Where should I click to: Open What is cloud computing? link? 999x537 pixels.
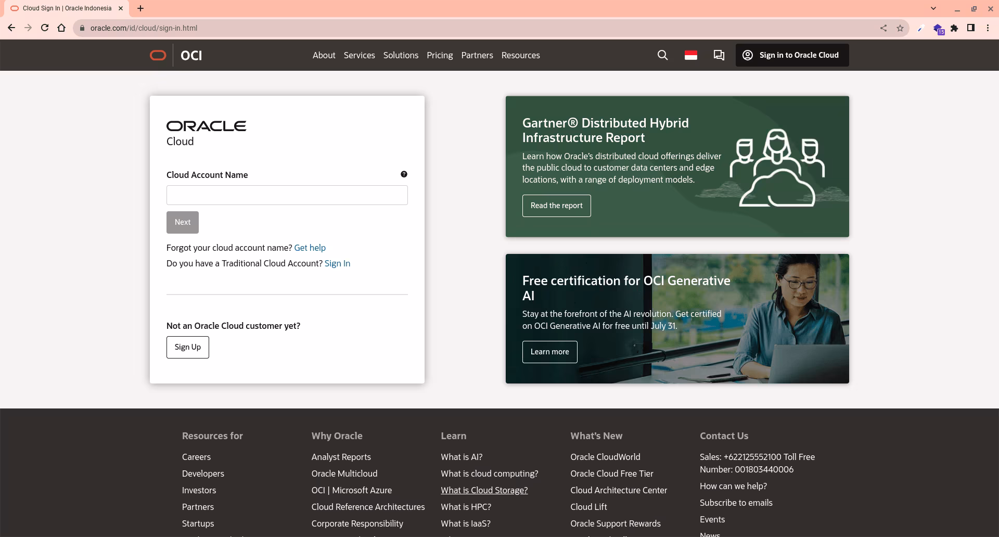coord(489,474)
